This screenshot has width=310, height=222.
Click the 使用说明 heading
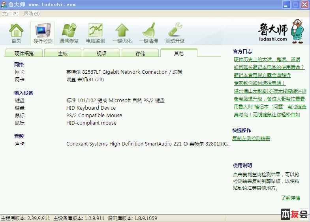tap(242, 165)
